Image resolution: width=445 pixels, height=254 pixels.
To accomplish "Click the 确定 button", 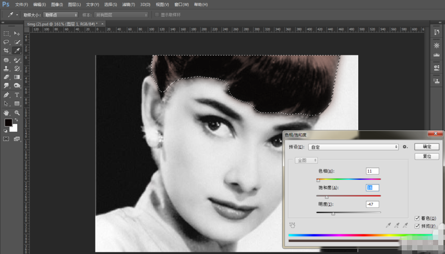I will 427,147.
